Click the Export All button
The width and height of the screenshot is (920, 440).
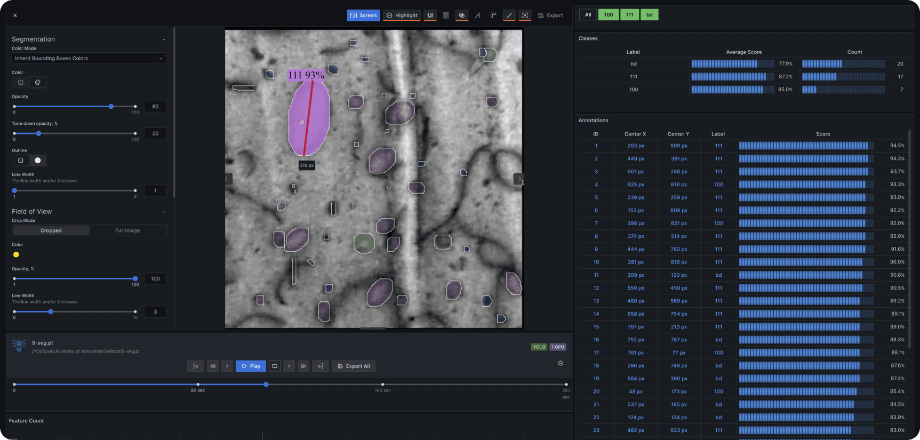point(354,366)
